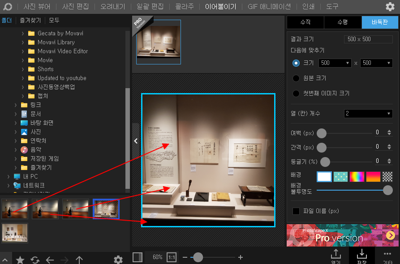Open the width 500 size dropdown
Viewport: 400px width, 264px height.
pos(335,63)
